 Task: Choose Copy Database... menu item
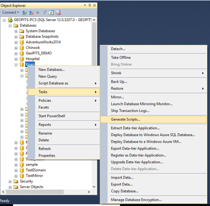tap(154, 191)
